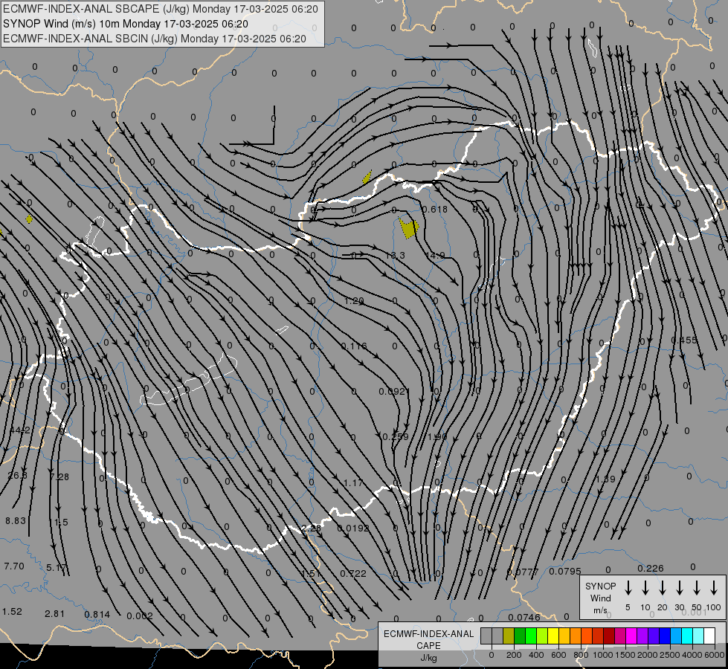Click the SBCIN title line

[155, 39]
